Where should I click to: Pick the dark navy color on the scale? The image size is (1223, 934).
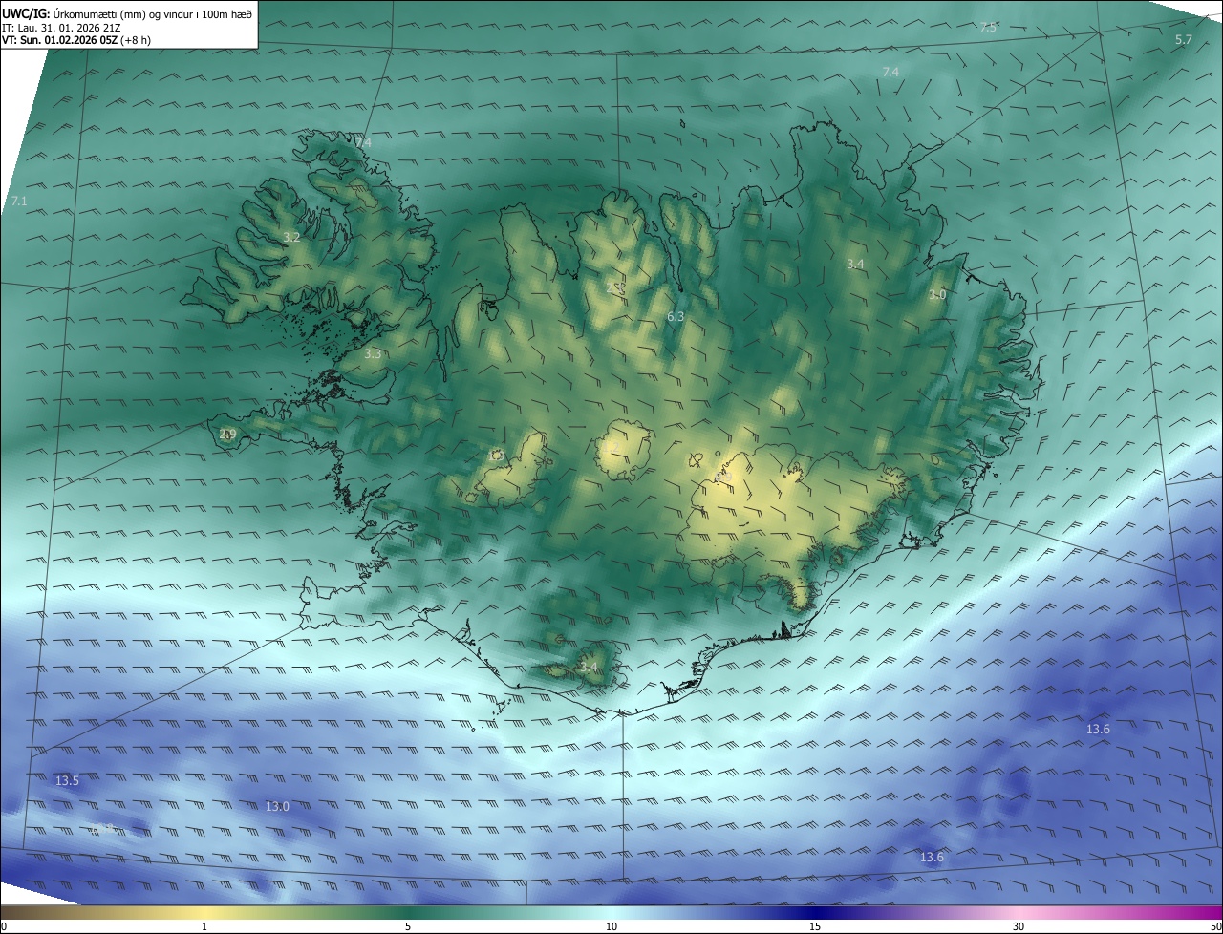click(x=815, y=912)
